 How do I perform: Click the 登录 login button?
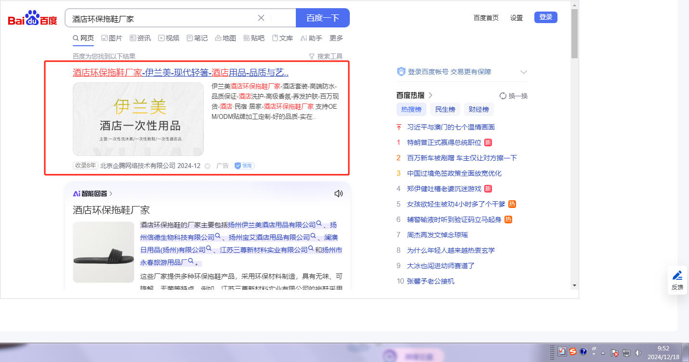pyautogui.click(x=545, y=17)
